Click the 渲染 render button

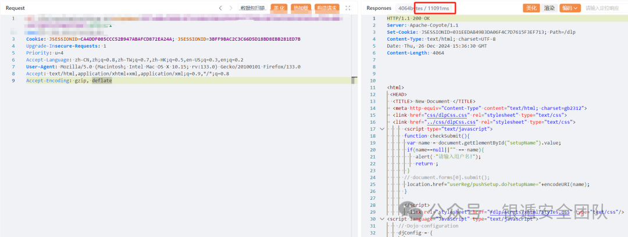[549, 8]
